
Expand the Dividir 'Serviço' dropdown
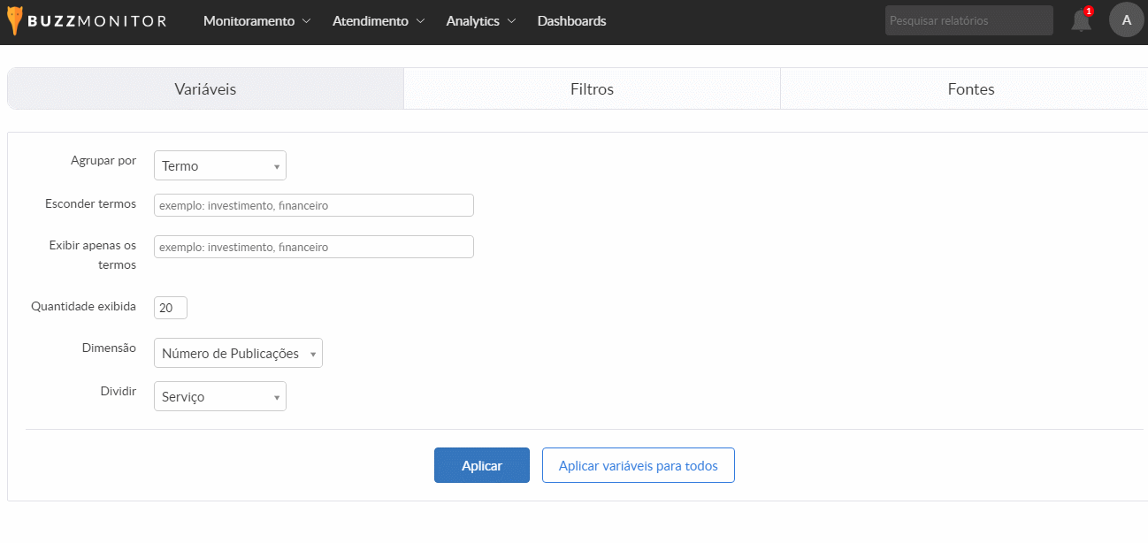click(x=220, y=397)
